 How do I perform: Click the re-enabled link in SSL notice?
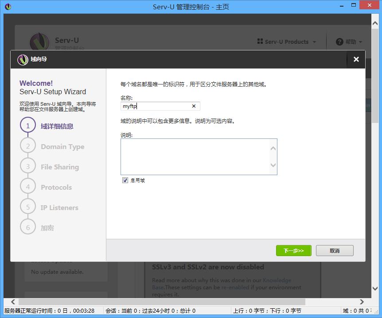(235, 287)
